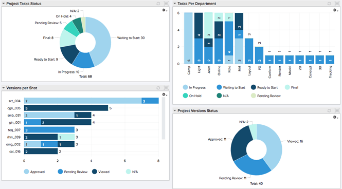Viewport: 342px width, 189px height.
Task: Toggle the Viewed legend item
Action: coord(101,172)
